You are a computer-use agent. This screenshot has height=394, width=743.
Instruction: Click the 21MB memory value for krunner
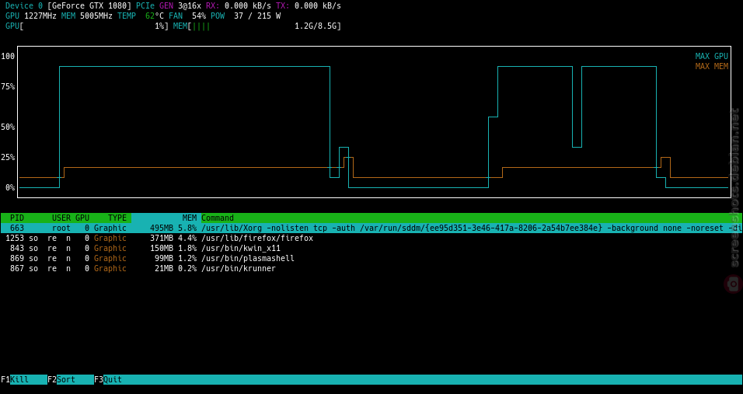(x=164, y=269)
